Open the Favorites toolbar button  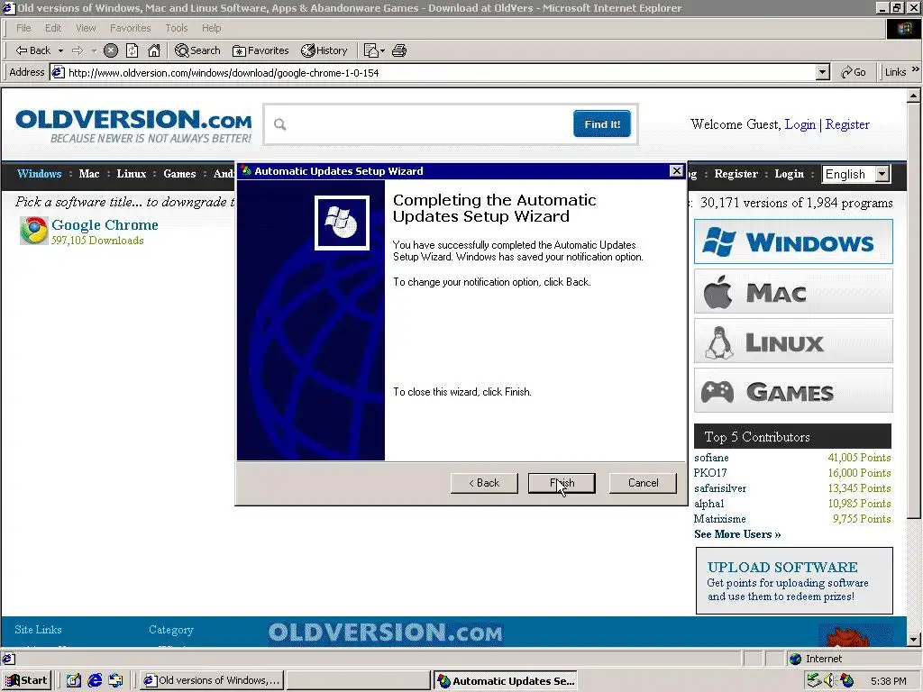click(260, 50)
